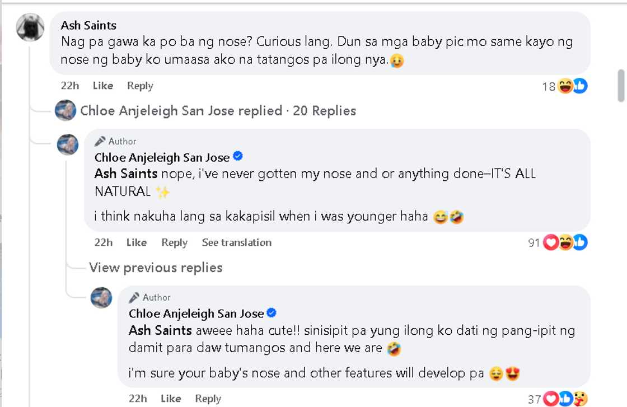
Task: Click Chloe's avatar on second Author reply
Action: pyautogui.click(x=101, y=297)
